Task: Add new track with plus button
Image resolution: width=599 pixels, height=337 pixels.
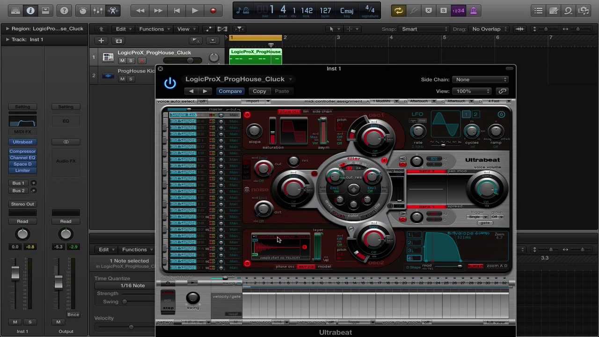Action: coord(101,41)
